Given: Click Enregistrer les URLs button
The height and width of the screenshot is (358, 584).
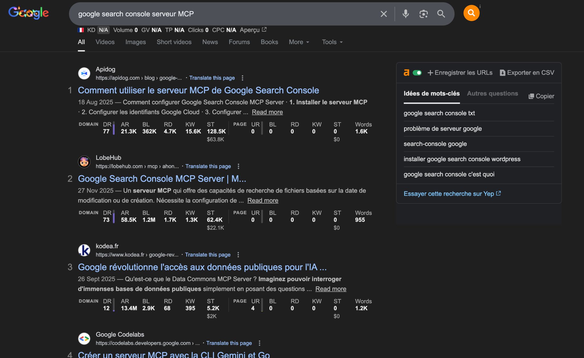Looking at the screenshot, I should click(460, 73).
